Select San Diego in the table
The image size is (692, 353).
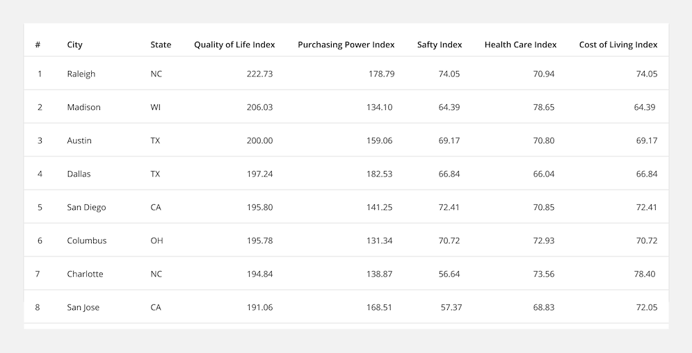pyautogui.click(x=86, y=207)
